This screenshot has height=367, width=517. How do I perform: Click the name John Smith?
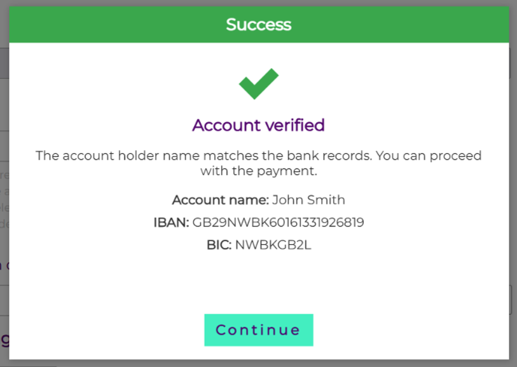tap(308, 200)
